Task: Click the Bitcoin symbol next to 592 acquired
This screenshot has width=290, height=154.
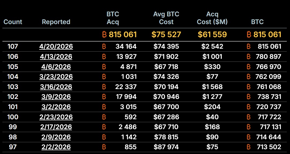Action: 104,117
